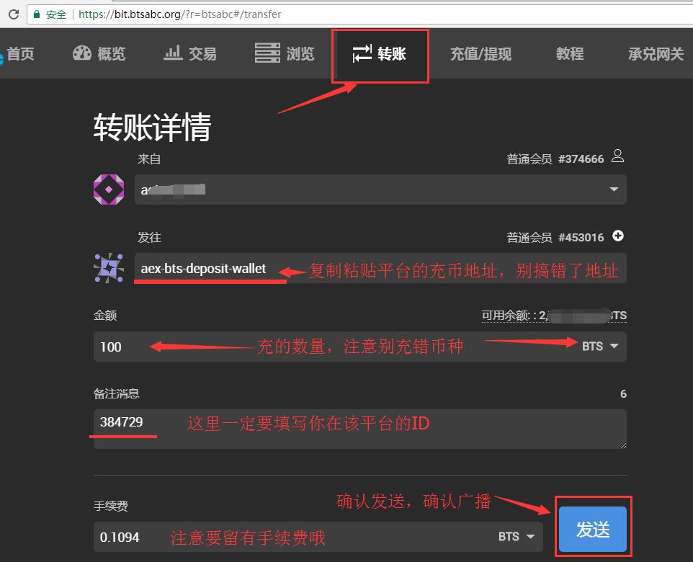693x562 pixels.
Task: Click the 可用余额 available balance link
Action: (x=553, y=316)
